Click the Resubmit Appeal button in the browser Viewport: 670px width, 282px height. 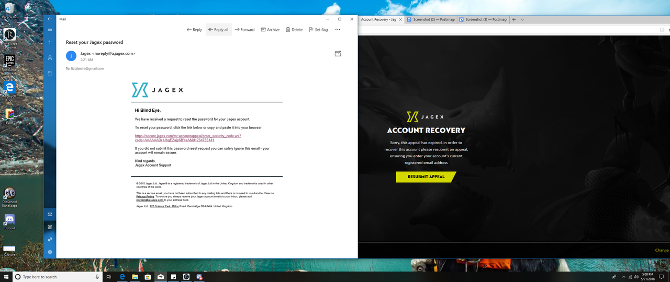coord(426,177)
